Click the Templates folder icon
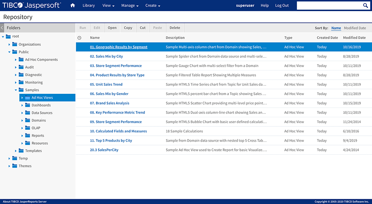372x204 pixels. pyautogui.click(x=21, y=151)
